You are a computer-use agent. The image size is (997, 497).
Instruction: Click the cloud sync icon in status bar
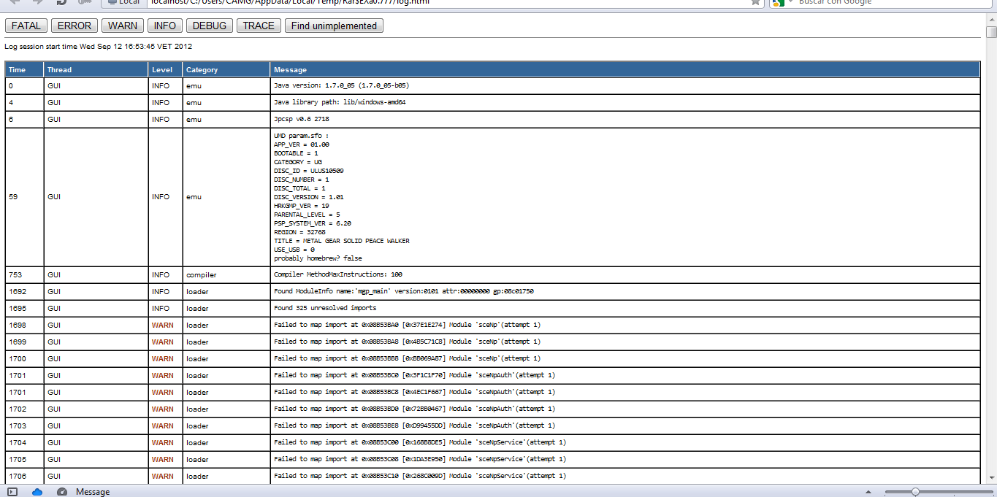(37, 492)
